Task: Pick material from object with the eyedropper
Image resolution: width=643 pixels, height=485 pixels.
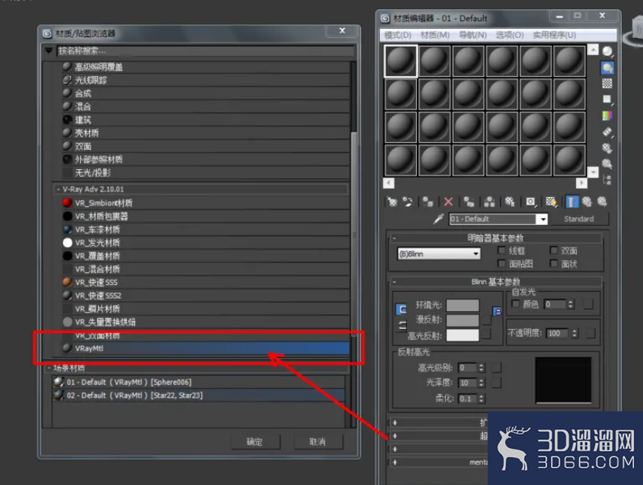Action: (x=438, y=219)
